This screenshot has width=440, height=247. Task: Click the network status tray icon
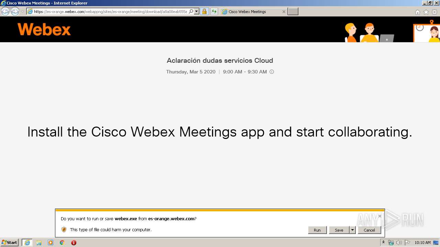point(391,243)
